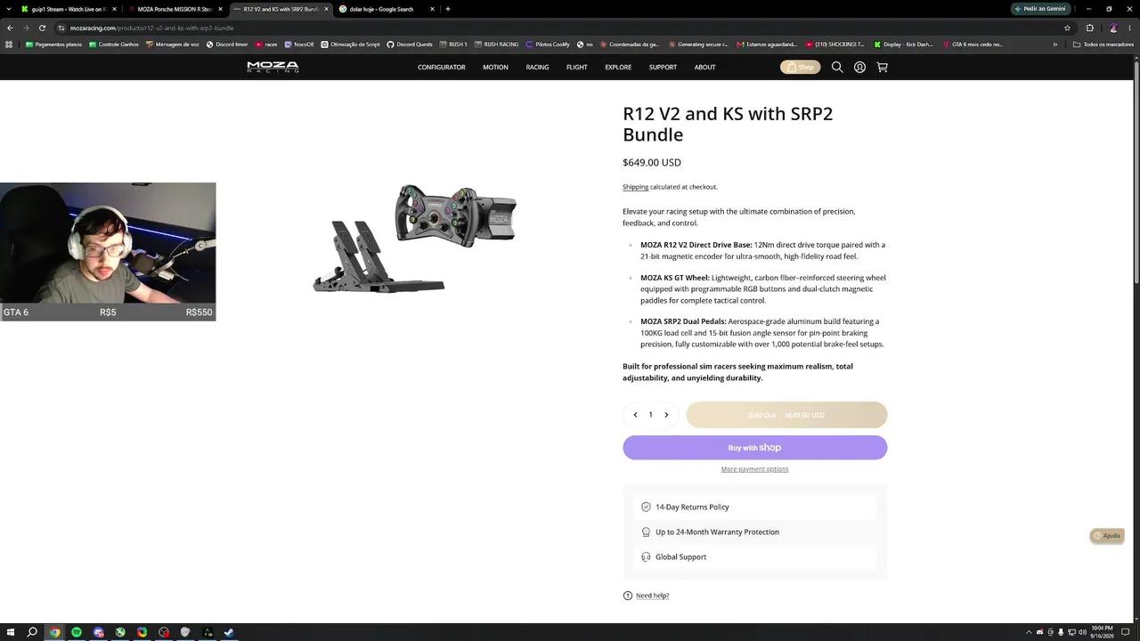Click the taskbar clock showing 10:04 PM
Screen dimensions: 1140x641
pos(1103,632)
